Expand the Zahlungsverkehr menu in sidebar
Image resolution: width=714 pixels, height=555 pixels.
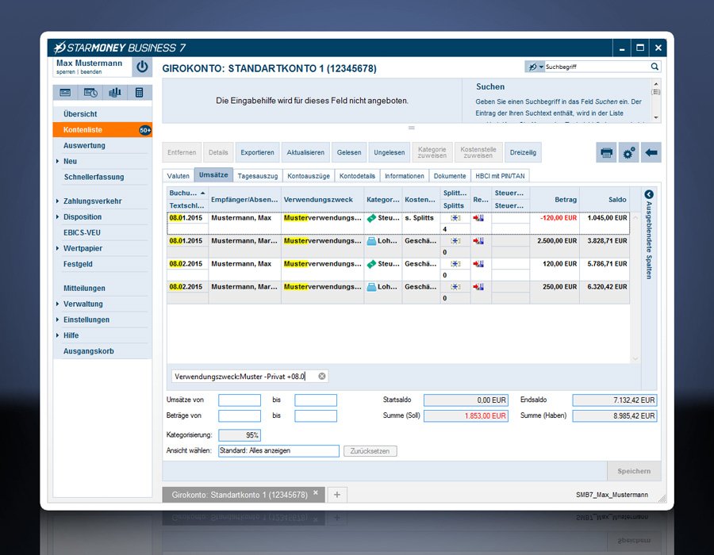92,201
